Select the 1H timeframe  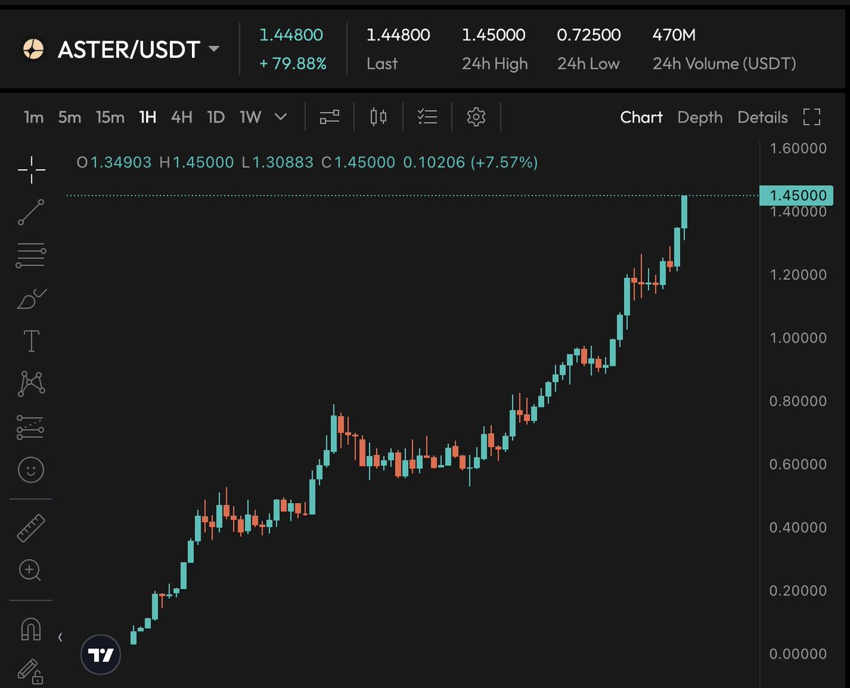pyautogui.click(x=147, y=117)
